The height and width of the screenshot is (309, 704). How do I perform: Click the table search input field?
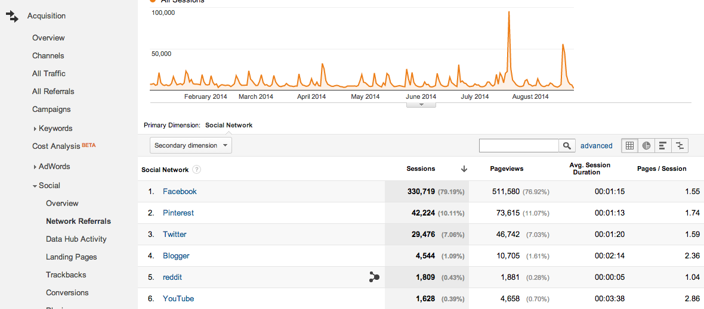coord(518,146)
